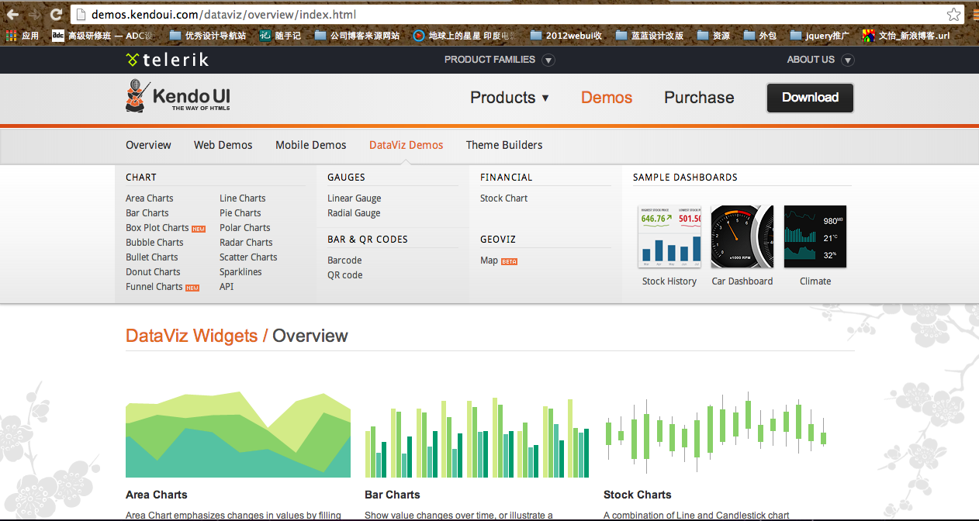Go to the Radial Gauge demo
The image size is (979, 521).
354,213
